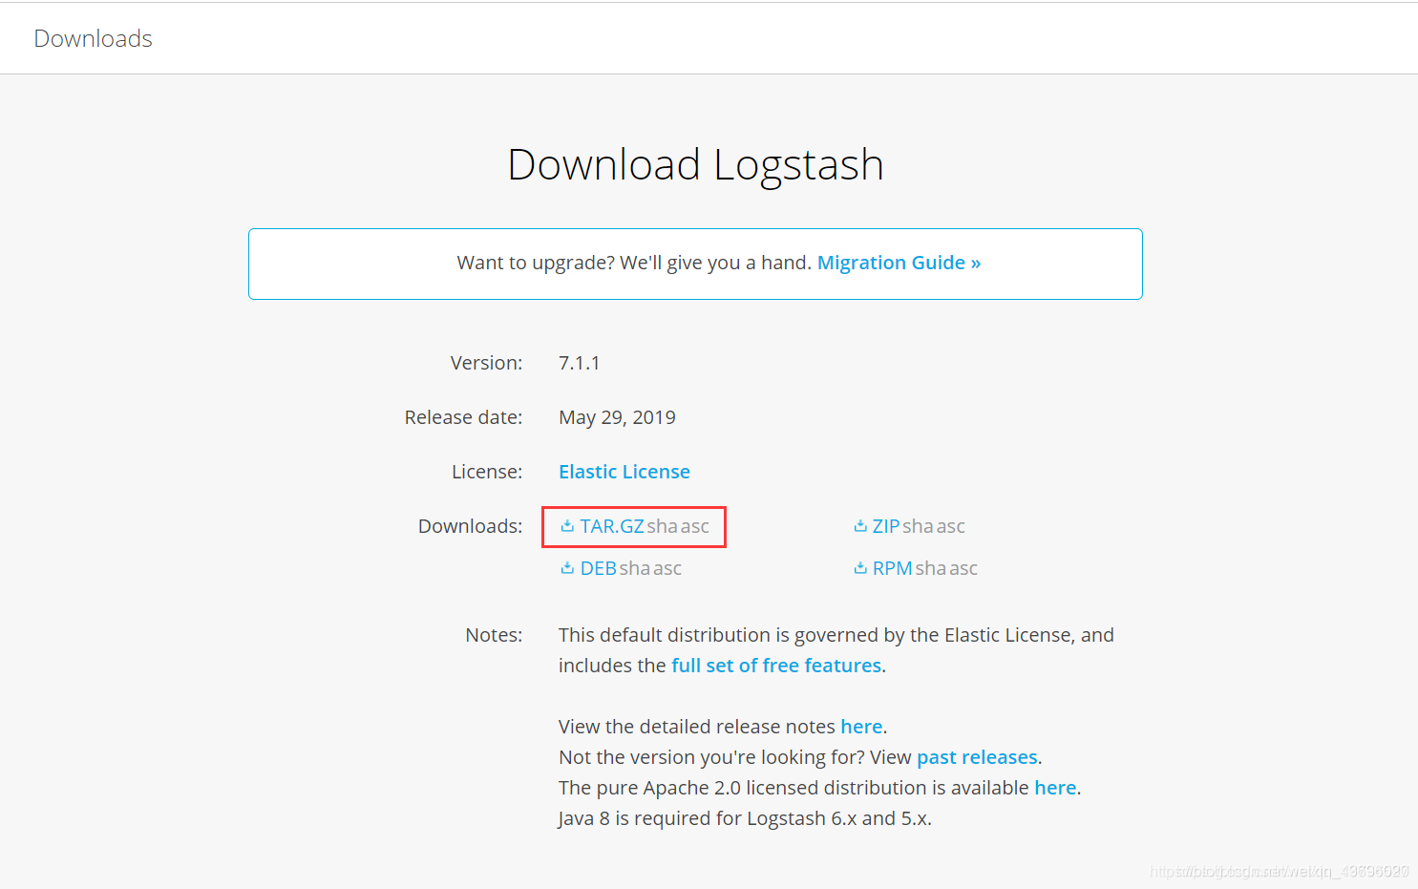Open sha checksum for TAR.GZ
The width and height of the screenshot is (1418, 889).
[x=662, y=526]
